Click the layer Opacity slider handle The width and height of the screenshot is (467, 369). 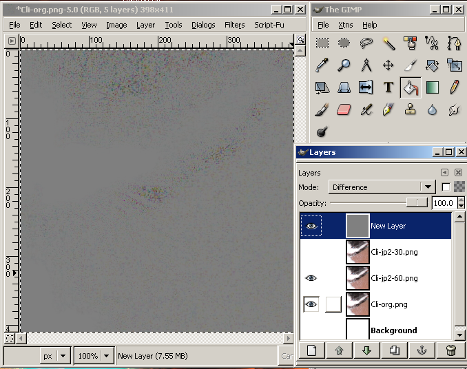[416, 202]
